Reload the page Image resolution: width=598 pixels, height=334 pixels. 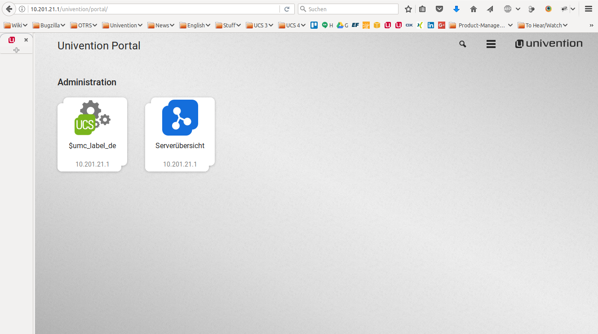pyautogui.click(x=287, y=9)
